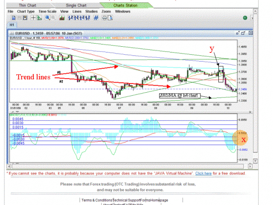Image resolution: width=273 pixels, height=205 pixels.
Task: Click the green data tool beside crosshair
Action: click(x=39, y=18)
